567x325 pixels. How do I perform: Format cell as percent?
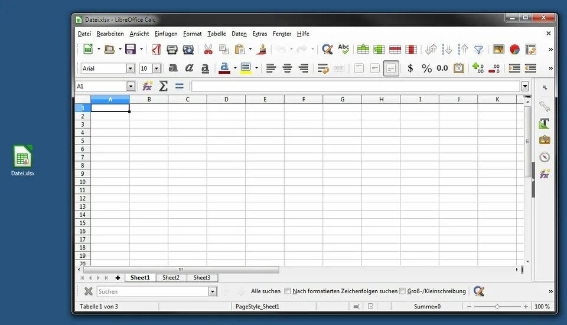tap(426, 68)
